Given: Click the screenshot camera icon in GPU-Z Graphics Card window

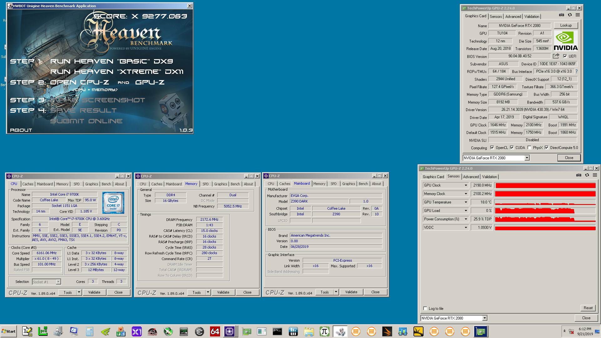Looking at the screenshot, I should (562, 15).
